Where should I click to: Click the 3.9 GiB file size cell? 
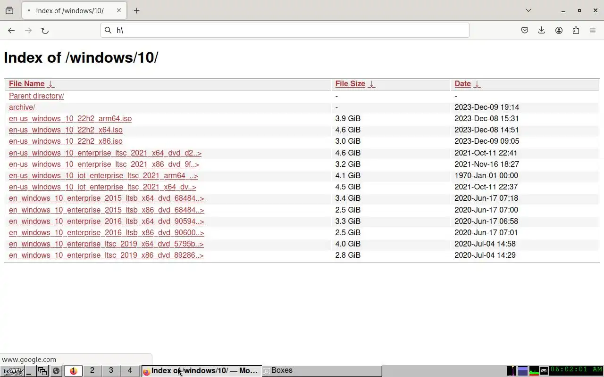348,118
